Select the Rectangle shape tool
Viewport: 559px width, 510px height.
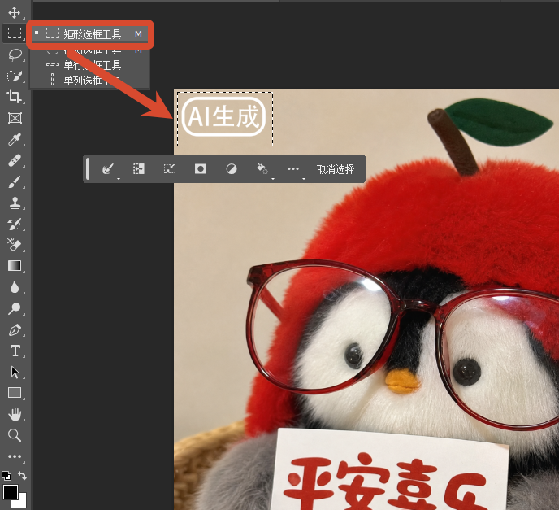[15, 393]
